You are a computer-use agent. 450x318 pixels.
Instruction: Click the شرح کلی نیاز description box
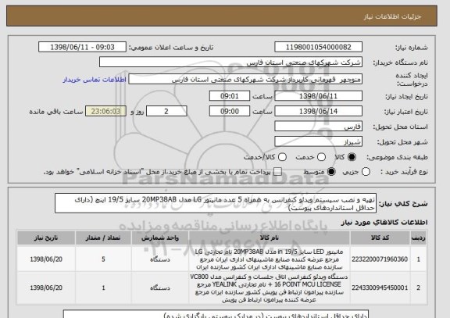pyautogui.click(x=216, y=203)
